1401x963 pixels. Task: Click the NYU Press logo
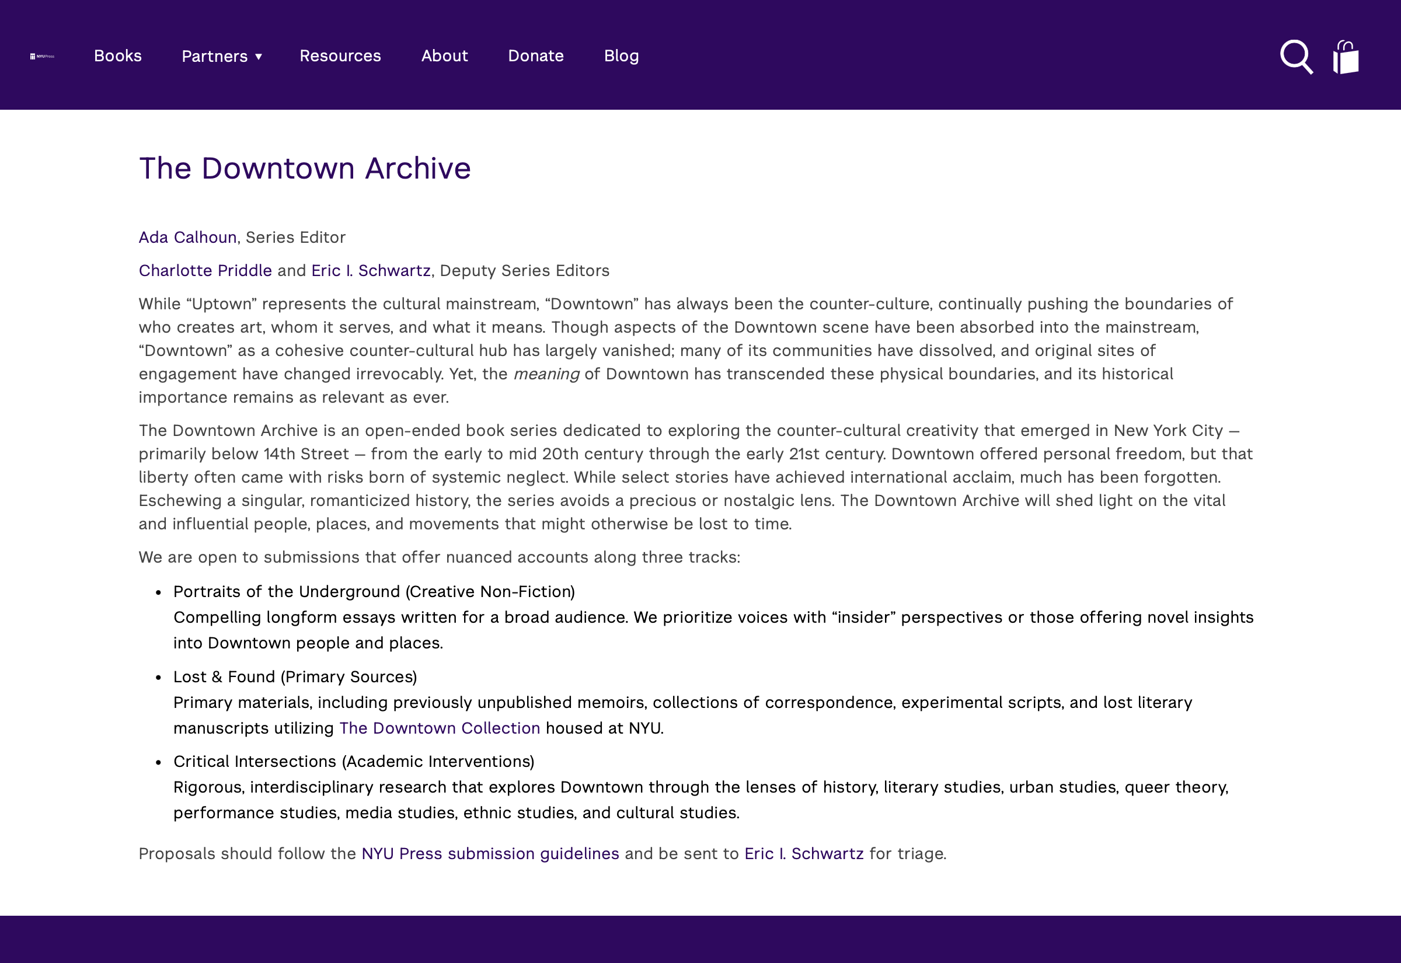(x=42, y=56)
